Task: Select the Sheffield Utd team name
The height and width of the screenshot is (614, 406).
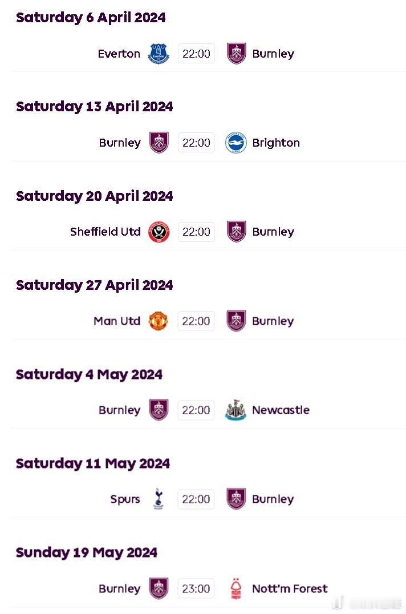Action: 105,232
